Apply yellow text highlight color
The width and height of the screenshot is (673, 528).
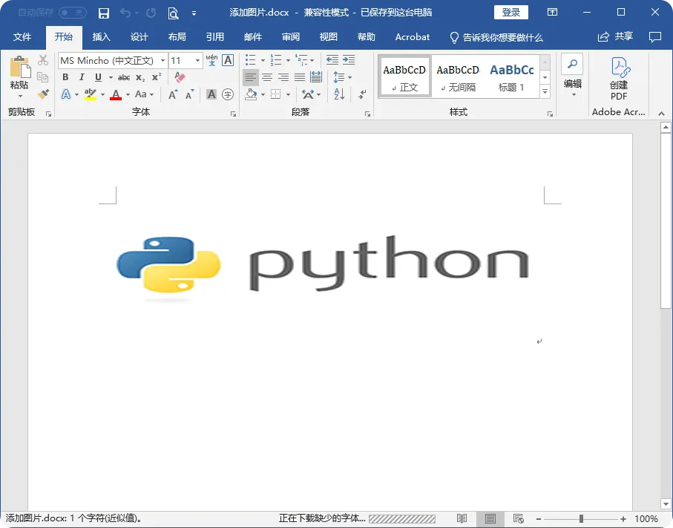point(90,94)
